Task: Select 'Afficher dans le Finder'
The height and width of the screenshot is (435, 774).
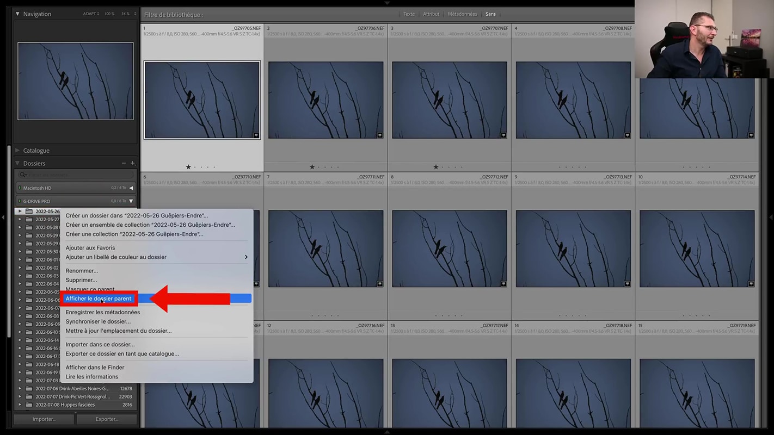Action: (x=95, y=368)
